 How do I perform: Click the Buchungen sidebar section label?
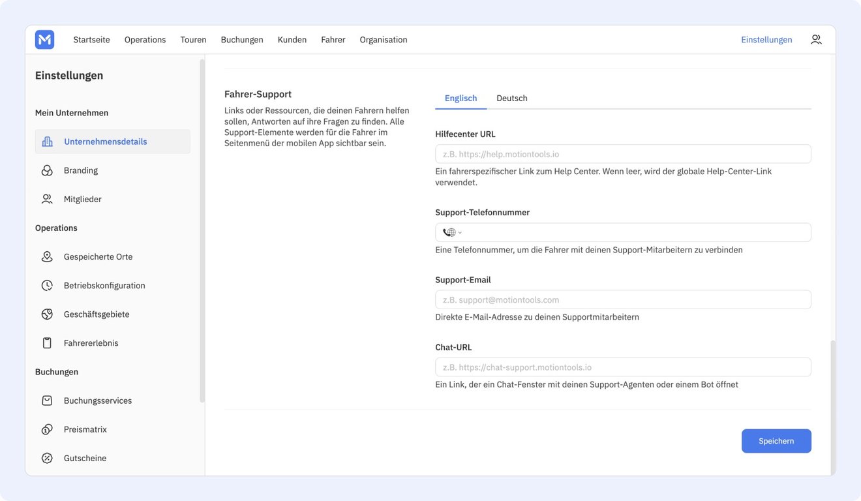pyautogui.click(x=57, y=372)
